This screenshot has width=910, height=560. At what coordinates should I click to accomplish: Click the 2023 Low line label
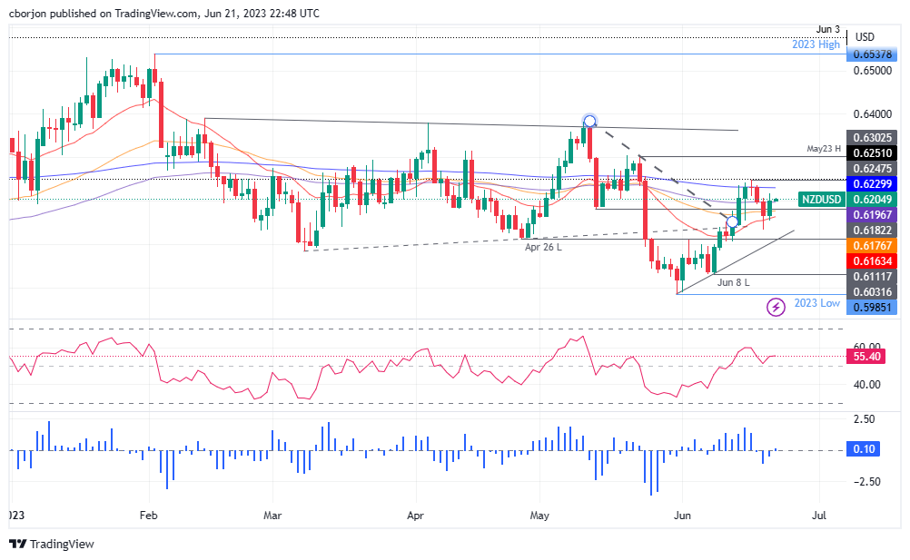(x=815, y=303)
